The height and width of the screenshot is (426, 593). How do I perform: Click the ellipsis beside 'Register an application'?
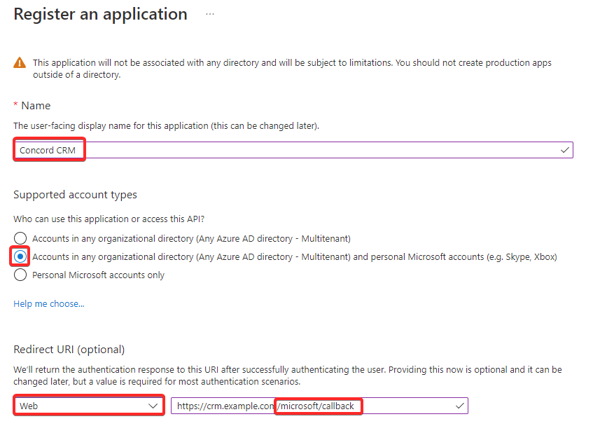209,13
